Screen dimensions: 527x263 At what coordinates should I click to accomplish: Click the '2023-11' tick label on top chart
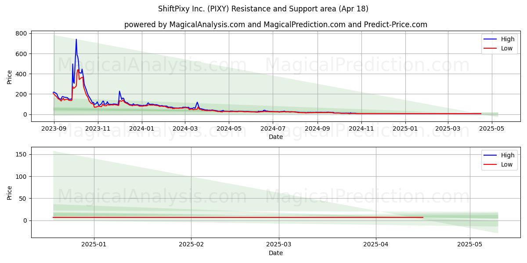(x=97, y=128)
